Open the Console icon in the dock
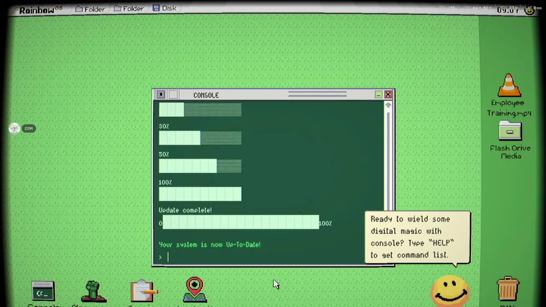Viewport: 546px width, 307px height. pyautogui.click(x=43, y=292)
